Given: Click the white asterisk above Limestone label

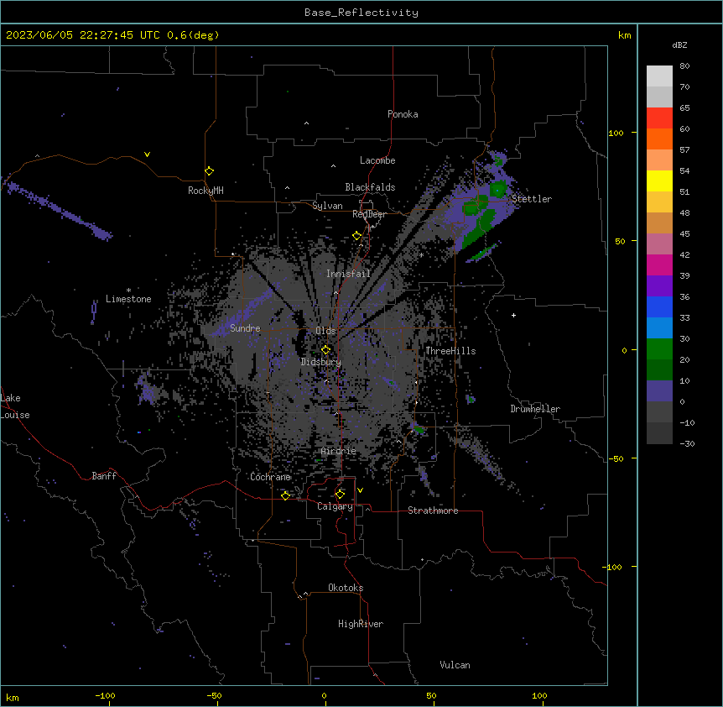Looking at the screenshot, I should coord(128,291).
